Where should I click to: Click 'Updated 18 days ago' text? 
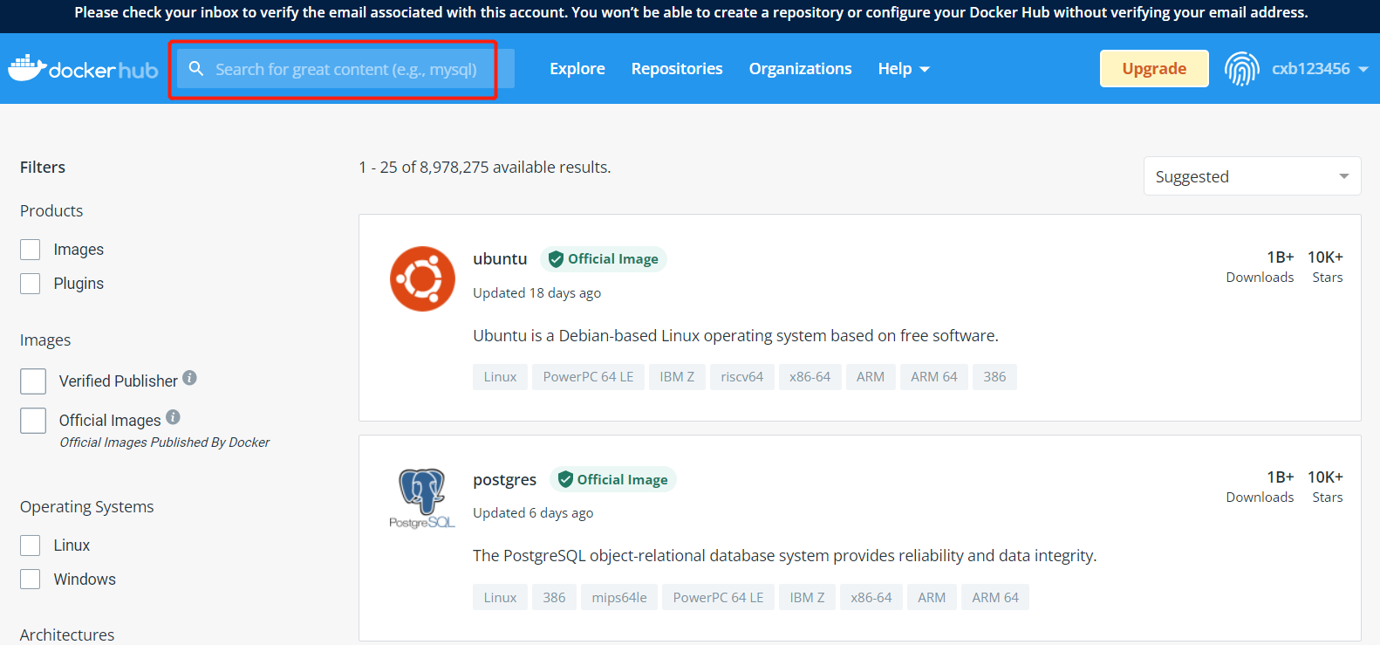coord(537,293)
